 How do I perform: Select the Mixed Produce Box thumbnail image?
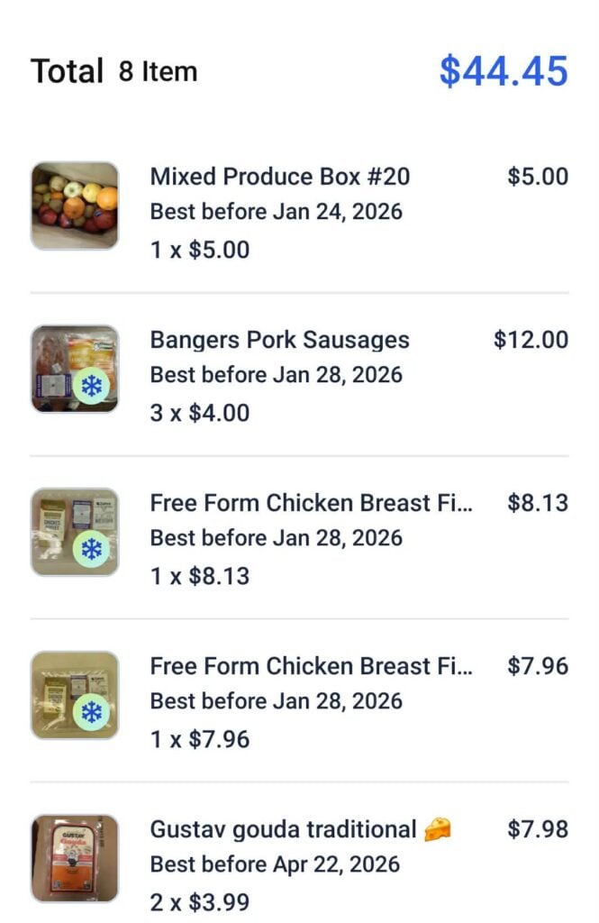74,205
